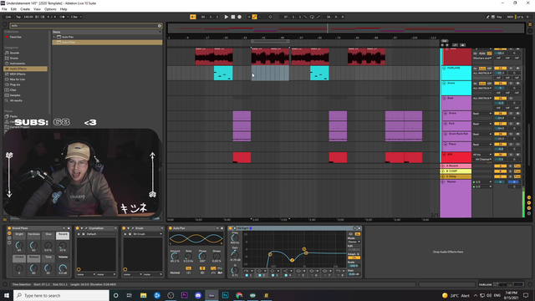Stop playback with the Stop button
The height and width of the screenshot is (301, 535).
[233, 17]
